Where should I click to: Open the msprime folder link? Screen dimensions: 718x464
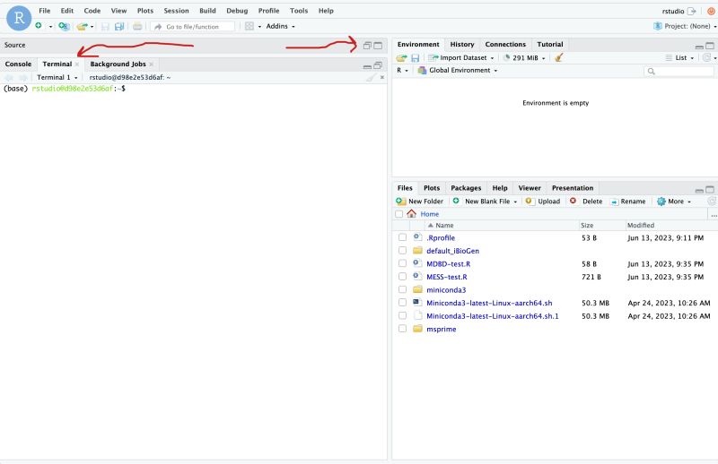[441, 329]
